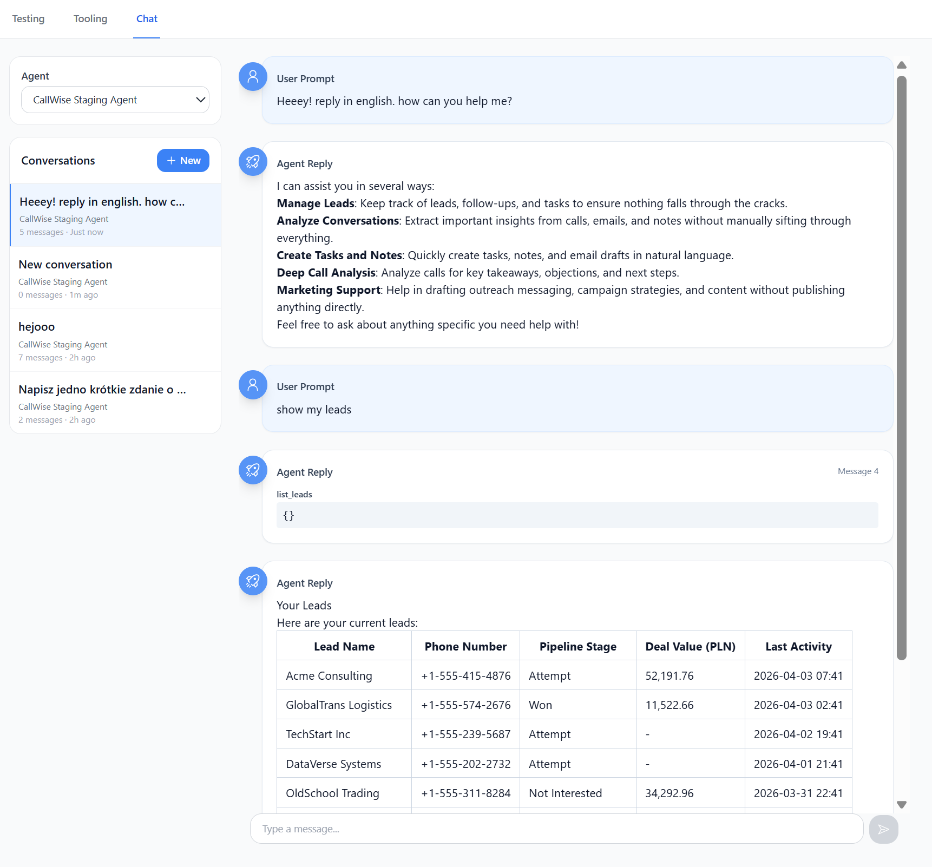Click the user avatar beside 'show my leads'

coord(252,385)
